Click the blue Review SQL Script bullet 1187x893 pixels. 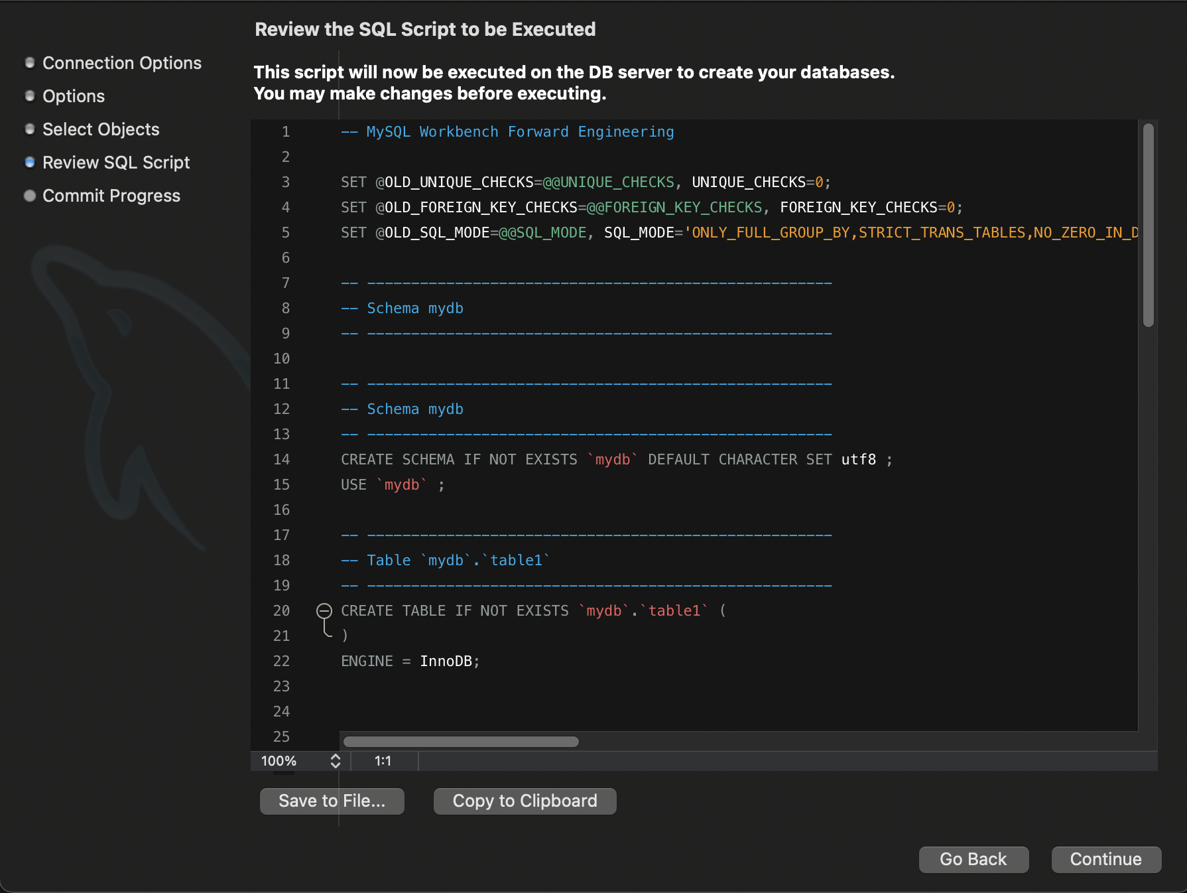pyautogui.click(x=30, y=162)
